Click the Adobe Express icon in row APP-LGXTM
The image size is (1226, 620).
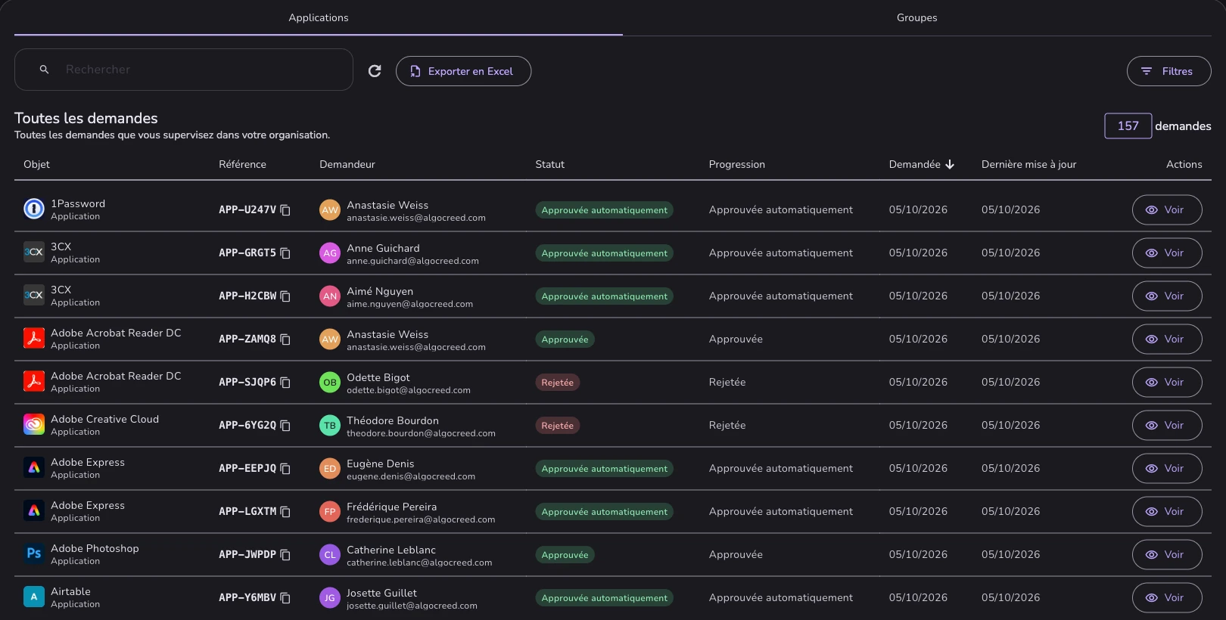34,510
